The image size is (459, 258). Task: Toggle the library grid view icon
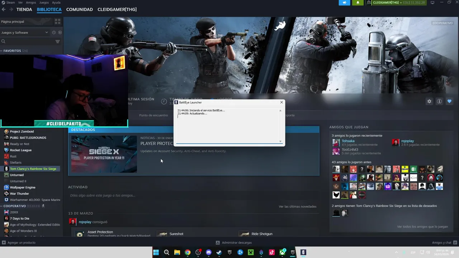click(57, 21)
